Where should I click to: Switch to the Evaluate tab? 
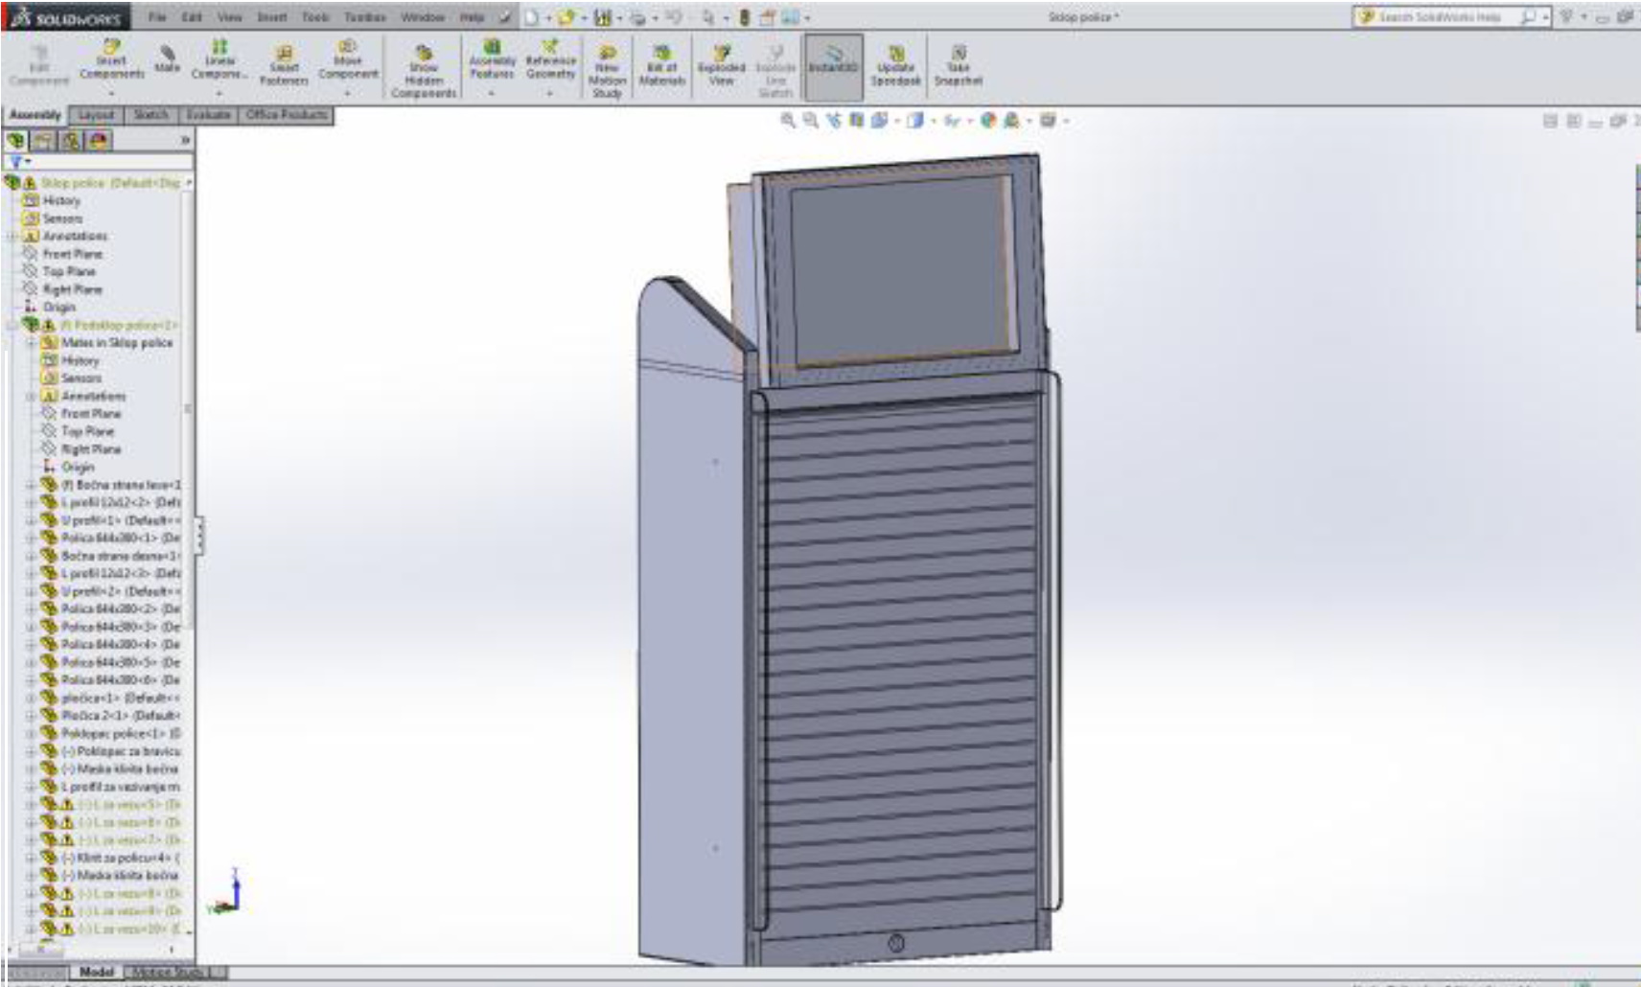click(208, 115)
